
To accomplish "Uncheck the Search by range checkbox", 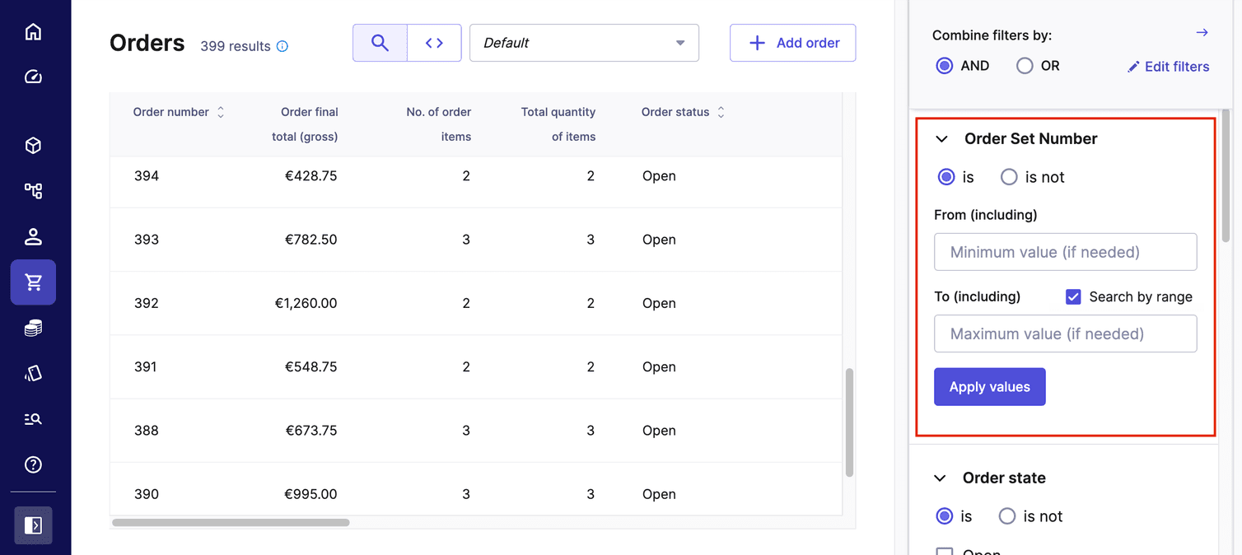I will pos(1073,296).
